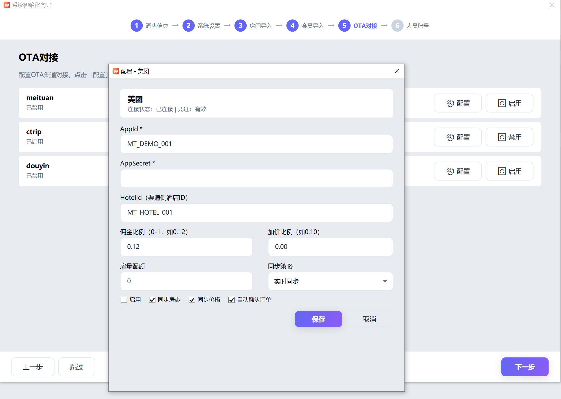Screen dimensions: 561x399
Task: Click the app logo in the 配置 - 美团 title bar
Action: 116,71
